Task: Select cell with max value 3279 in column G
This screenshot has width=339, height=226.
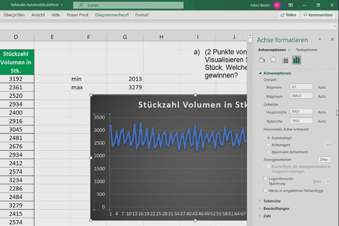Action: pos(125,88)
